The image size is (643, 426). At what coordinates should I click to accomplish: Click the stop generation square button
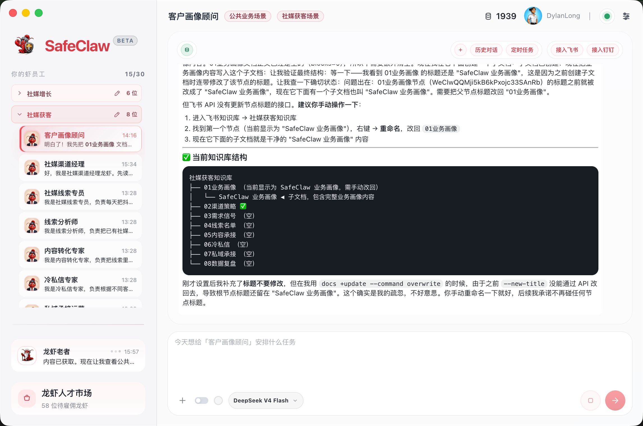click(x=591, y=400)
